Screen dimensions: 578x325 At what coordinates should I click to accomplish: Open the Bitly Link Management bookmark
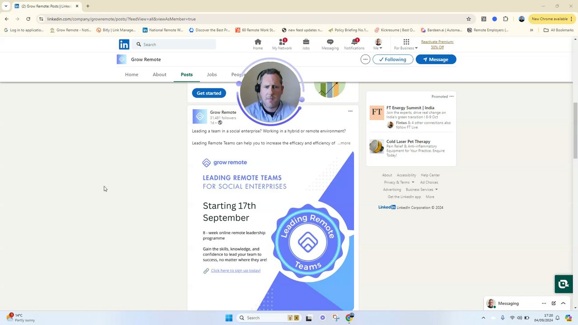coord(116,30)
